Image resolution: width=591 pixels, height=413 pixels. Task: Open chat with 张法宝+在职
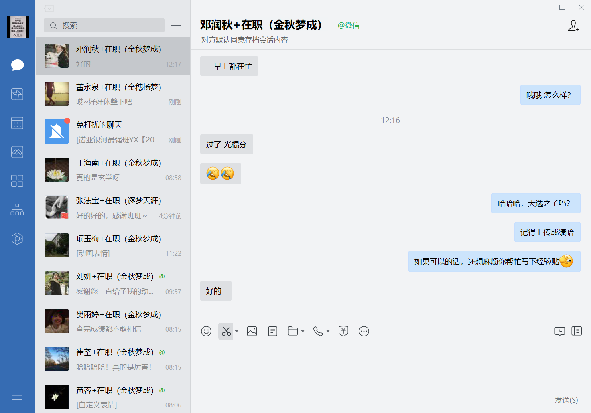113,208
